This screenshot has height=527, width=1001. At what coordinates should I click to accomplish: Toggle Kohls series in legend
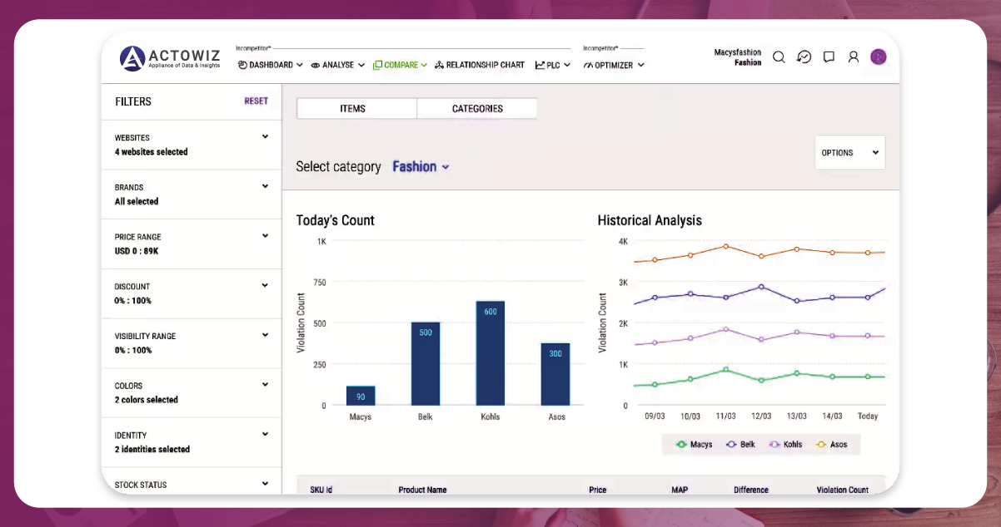(787, 445)
